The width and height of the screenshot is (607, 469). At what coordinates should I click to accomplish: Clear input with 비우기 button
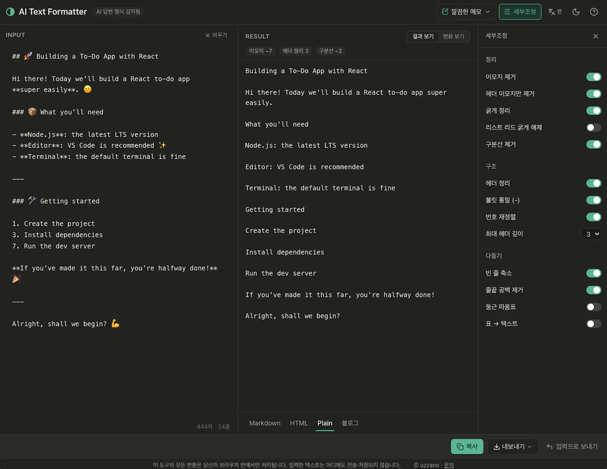[216, 35]
